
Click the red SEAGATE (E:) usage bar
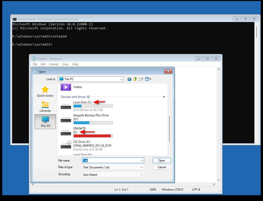coord(93,136)
